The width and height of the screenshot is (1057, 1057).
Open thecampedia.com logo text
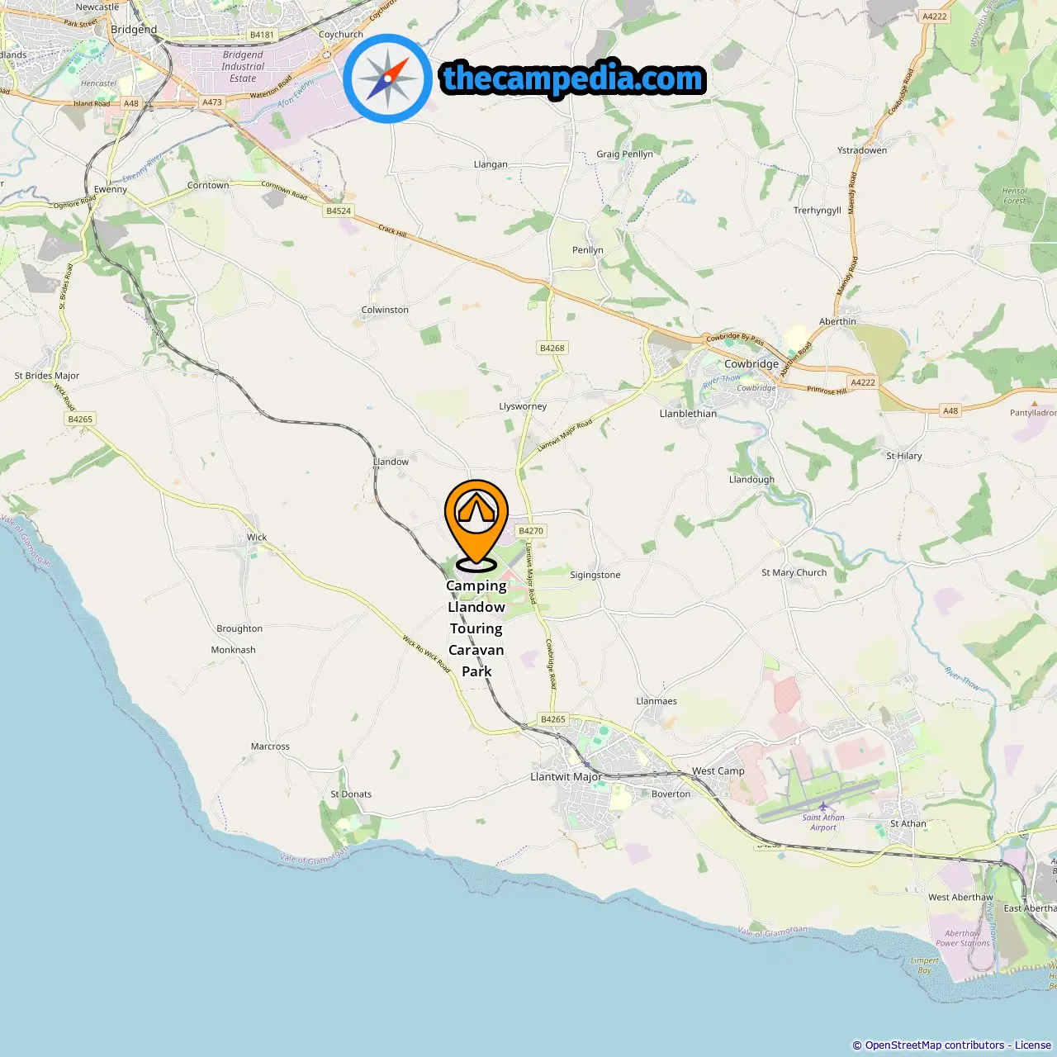tap(574, 78)
